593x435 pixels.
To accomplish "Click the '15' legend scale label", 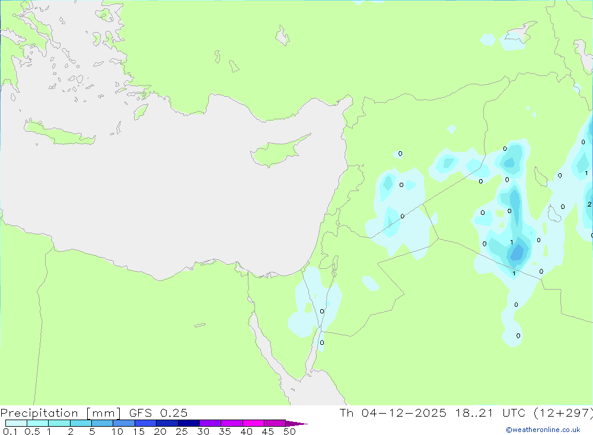I will pyautogui.click(x=139, y=431).
